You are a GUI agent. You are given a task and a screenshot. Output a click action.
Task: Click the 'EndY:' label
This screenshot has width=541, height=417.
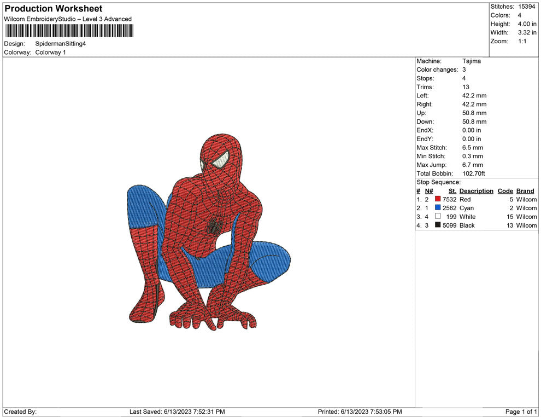(x=425, y=139)
